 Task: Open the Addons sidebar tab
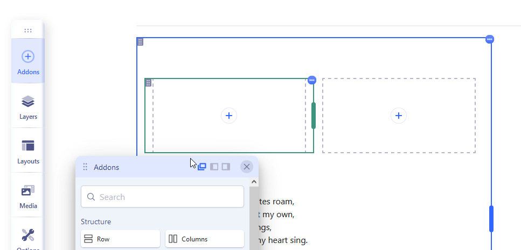(28, 61)
